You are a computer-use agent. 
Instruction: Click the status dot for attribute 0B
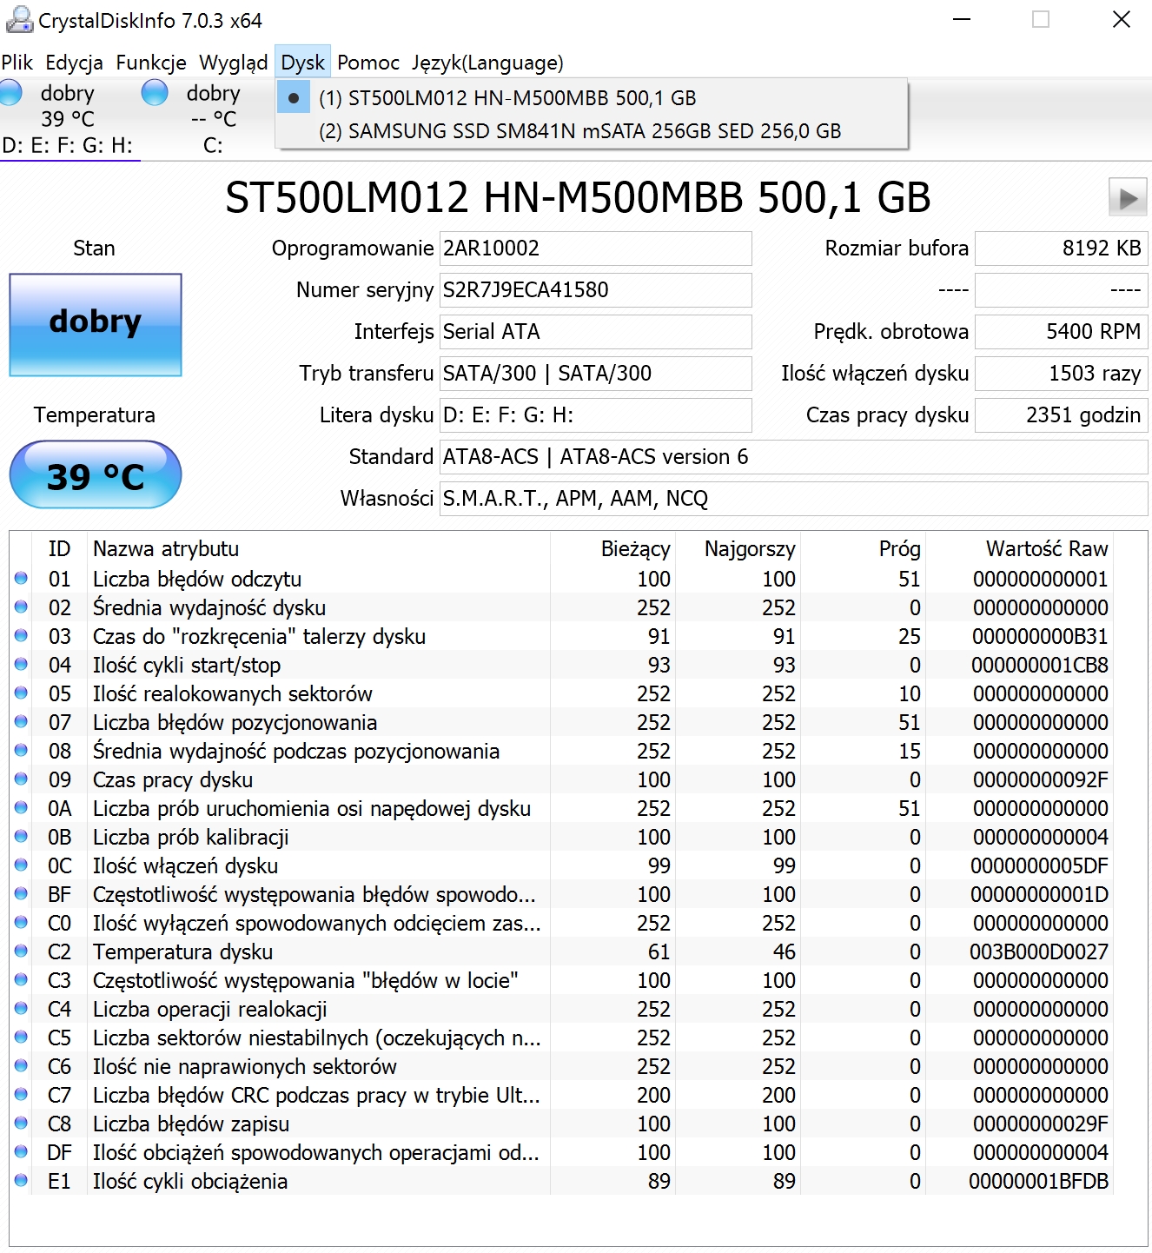21,836
